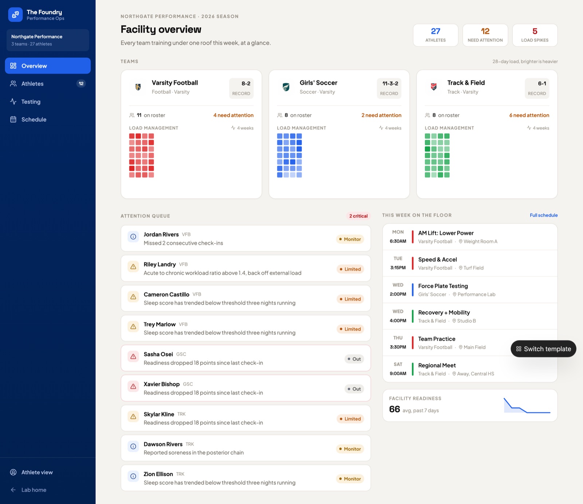Click the Girls' Soccer blue load heatmap
583x504 pixels.
(289, 155)
